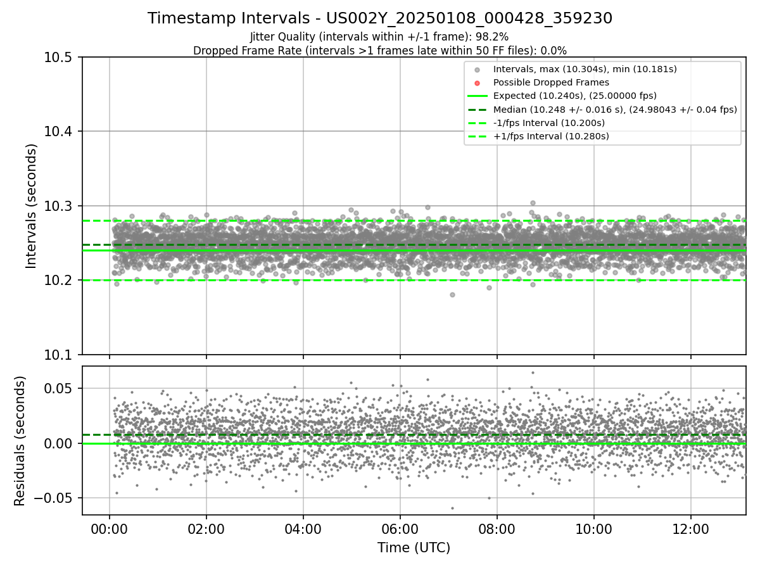
Task: Click the highest interval point above 10.3 near 08:45
Action: coord(533,203)
